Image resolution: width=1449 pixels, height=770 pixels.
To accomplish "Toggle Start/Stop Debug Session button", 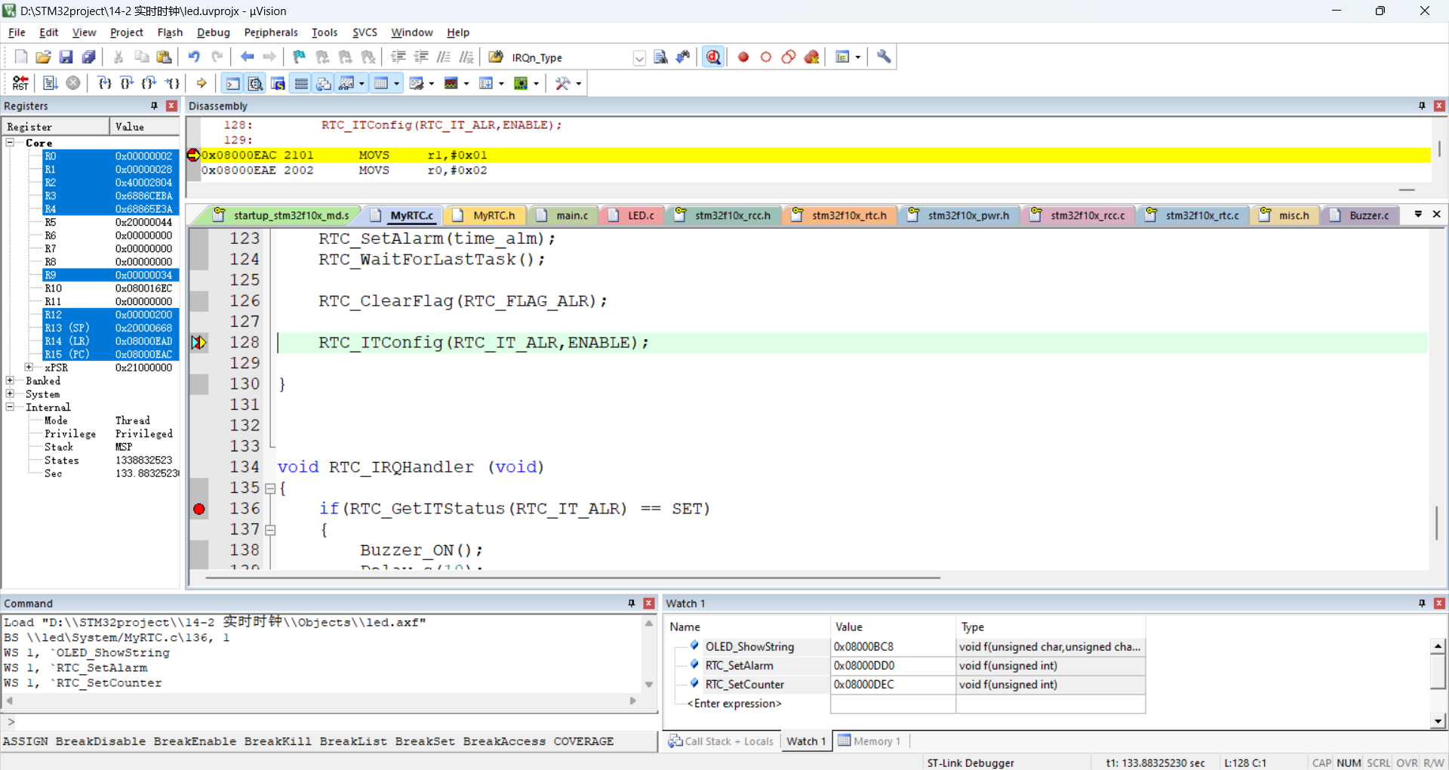I will tap(713, 57).
